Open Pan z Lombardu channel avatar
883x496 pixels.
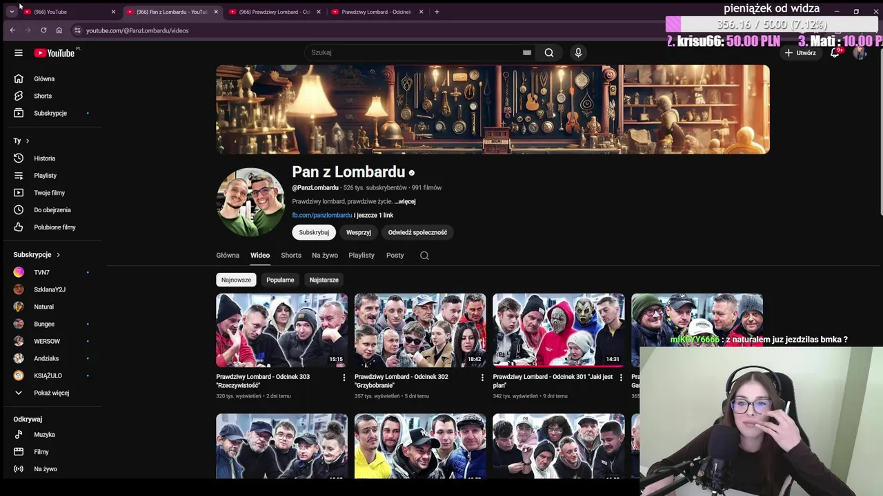point(250,202)
